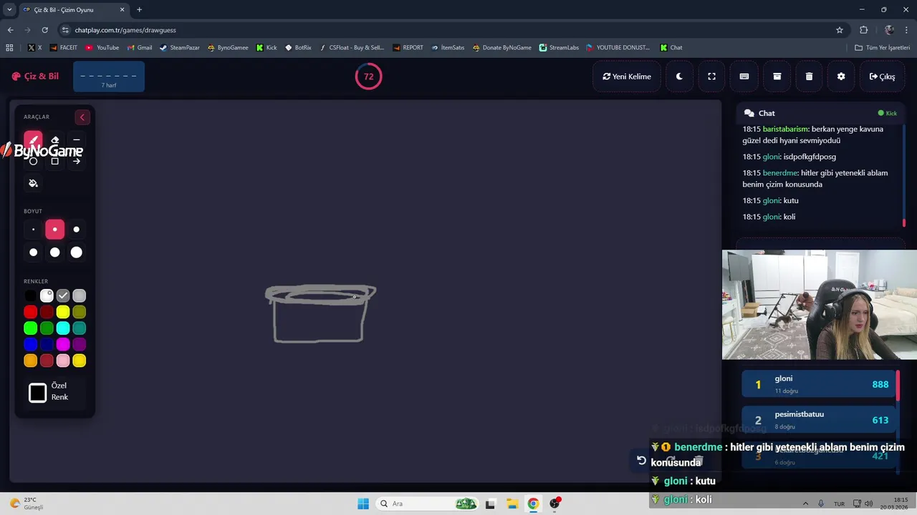Open the Kick bookmark
Image resolution: width=917 pixels, height=515 pixels.
pyautogui.click(x=267, y=48)
